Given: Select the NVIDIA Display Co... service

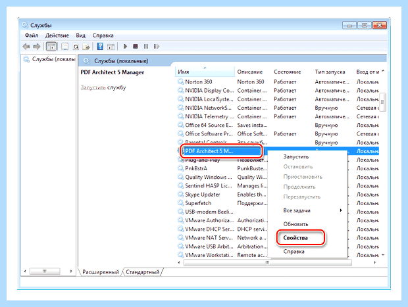Looking at the screenshot, I should 209,91.
